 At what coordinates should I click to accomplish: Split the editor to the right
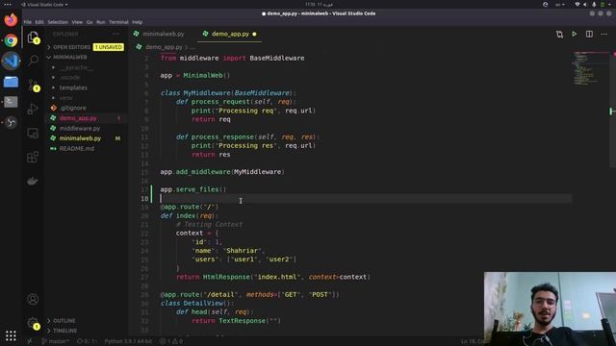pyautogui.click(x=589, y=35)
